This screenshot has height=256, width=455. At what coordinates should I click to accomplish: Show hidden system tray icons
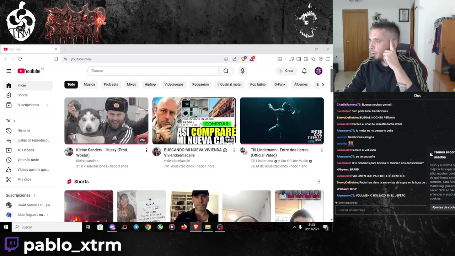294,227
